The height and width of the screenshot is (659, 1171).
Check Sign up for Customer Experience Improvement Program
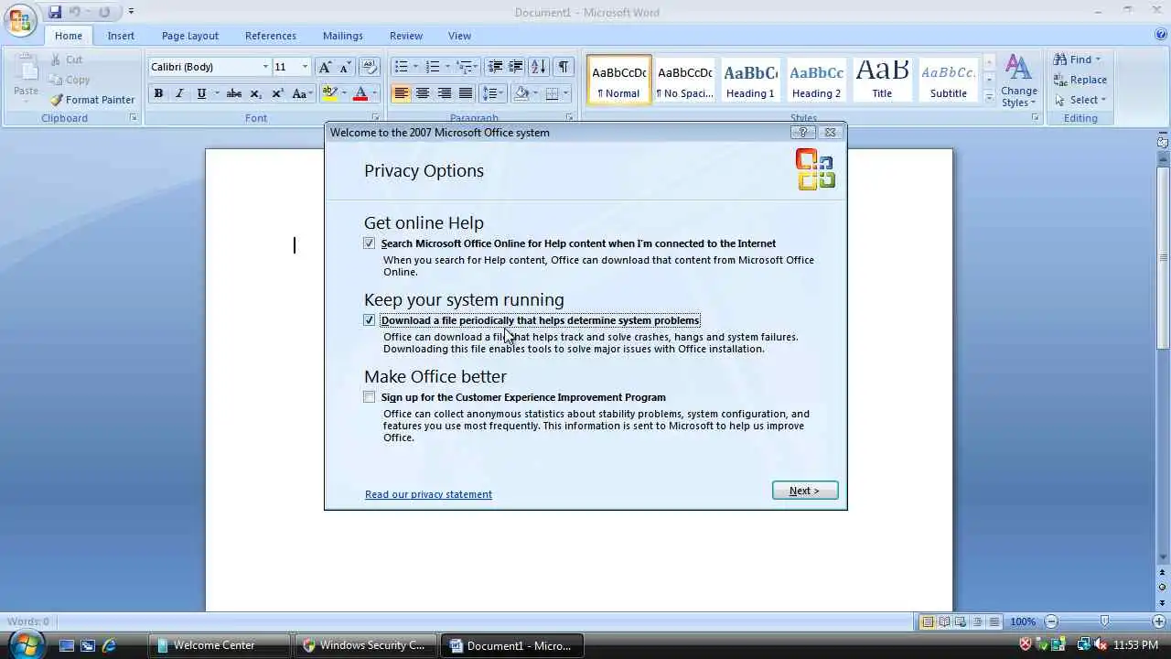(369, 397)
